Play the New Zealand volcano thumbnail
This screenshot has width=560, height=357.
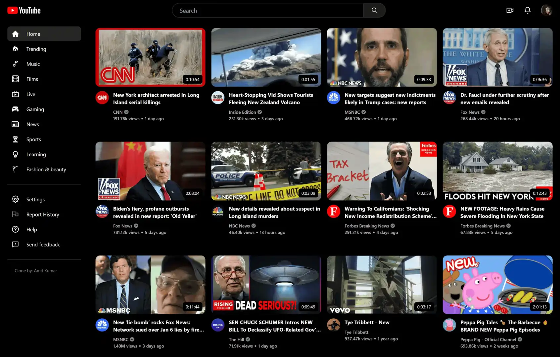click(x=266, y=57)
